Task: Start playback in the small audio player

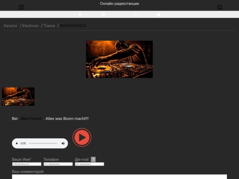Action: (x=17, y=143)
